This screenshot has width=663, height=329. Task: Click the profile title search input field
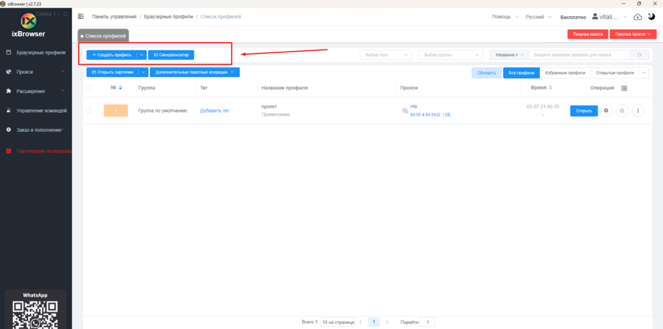(579, 55)
